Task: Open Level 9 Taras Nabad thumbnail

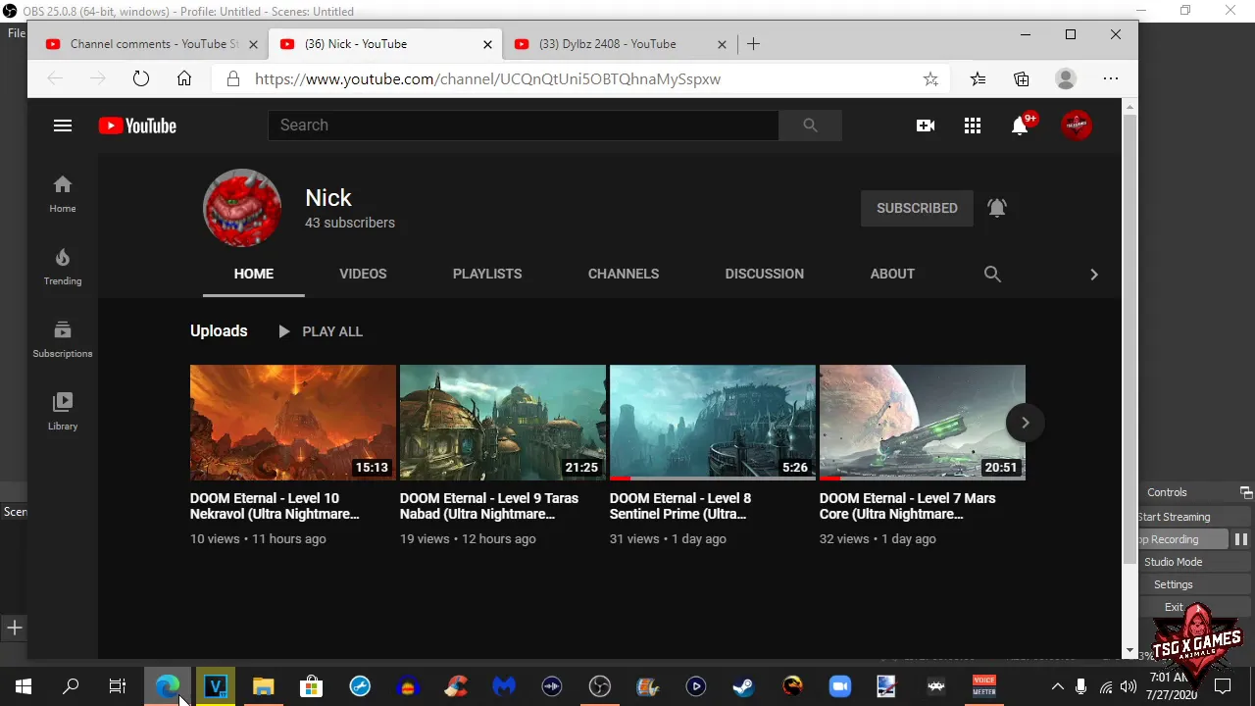Action: coord(503,423)
